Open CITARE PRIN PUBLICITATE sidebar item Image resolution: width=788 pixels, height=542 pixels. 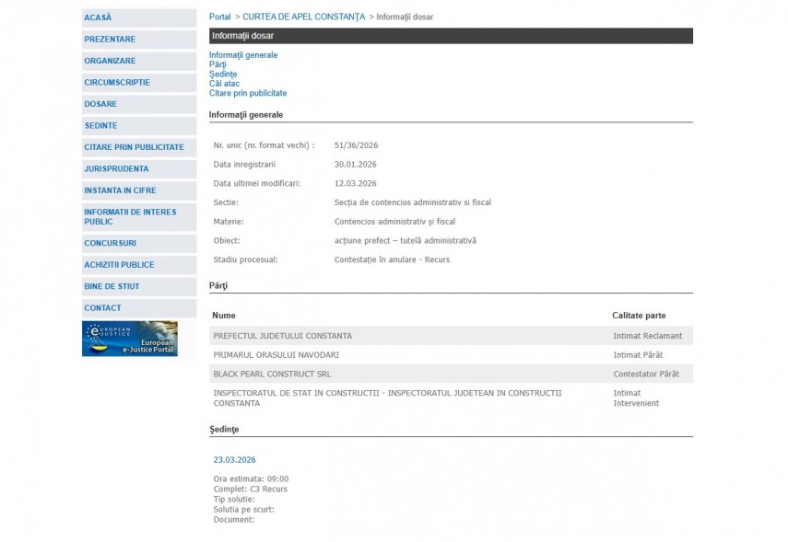coord(134,147)
